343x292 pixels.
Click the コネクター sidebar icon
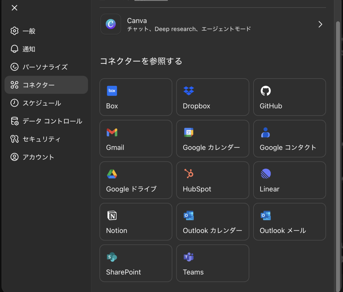14,85
